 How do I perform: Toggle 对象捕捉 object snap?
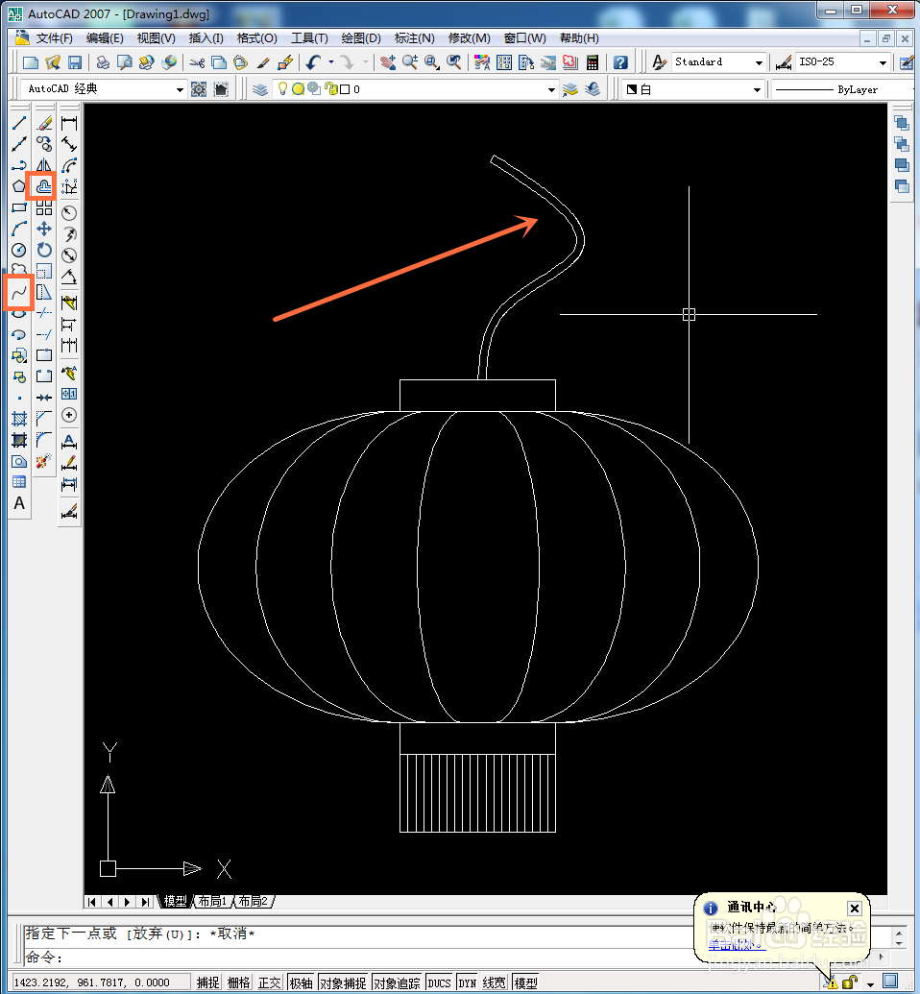point(343,982)
